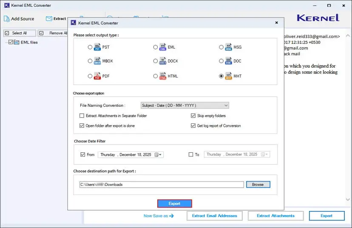Select EML output type radio button

click(x=155, y=47)
